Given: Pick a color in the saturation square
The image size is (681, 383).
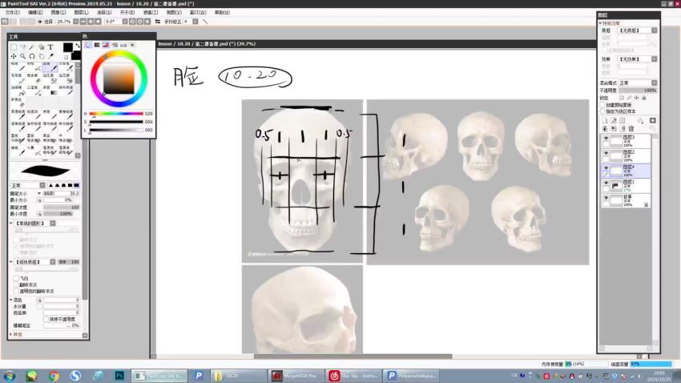Looking at the screenshot, I should coord(119,79).
